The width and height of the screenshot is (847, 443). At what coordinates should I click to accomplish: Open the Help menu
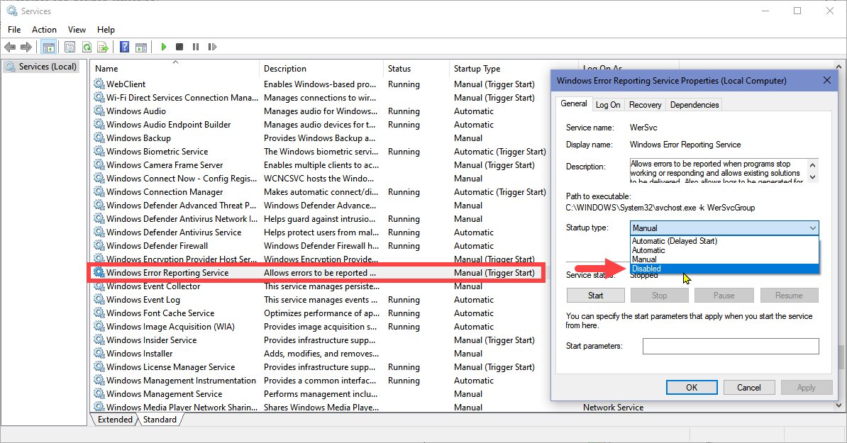pyautogui.click(x=106, y=30)
